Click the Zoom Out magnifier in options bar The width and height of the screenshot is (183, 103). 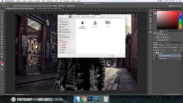click(x=10, y=6)
